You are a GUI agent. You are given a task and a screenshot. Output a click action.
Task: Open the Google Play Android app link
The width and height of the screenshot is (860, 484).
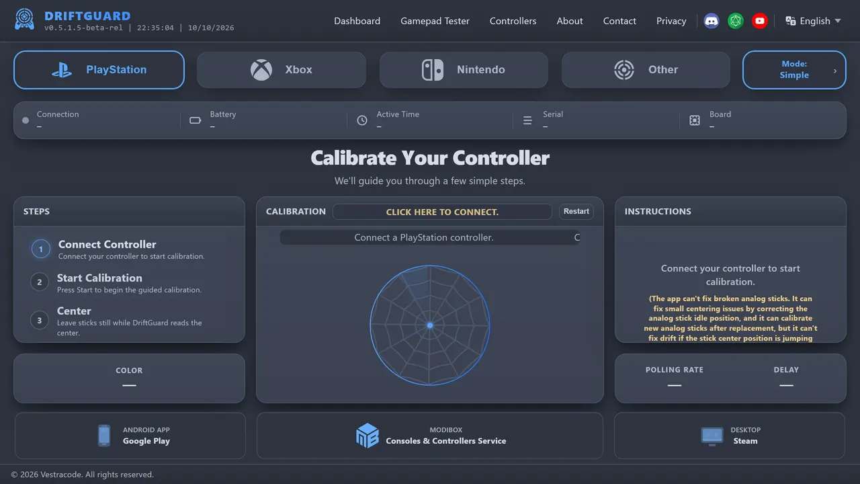pos(130,436)
